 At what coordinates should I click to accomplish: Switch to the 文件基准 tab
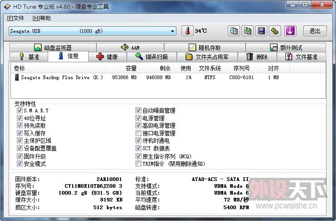click(301, 57)
